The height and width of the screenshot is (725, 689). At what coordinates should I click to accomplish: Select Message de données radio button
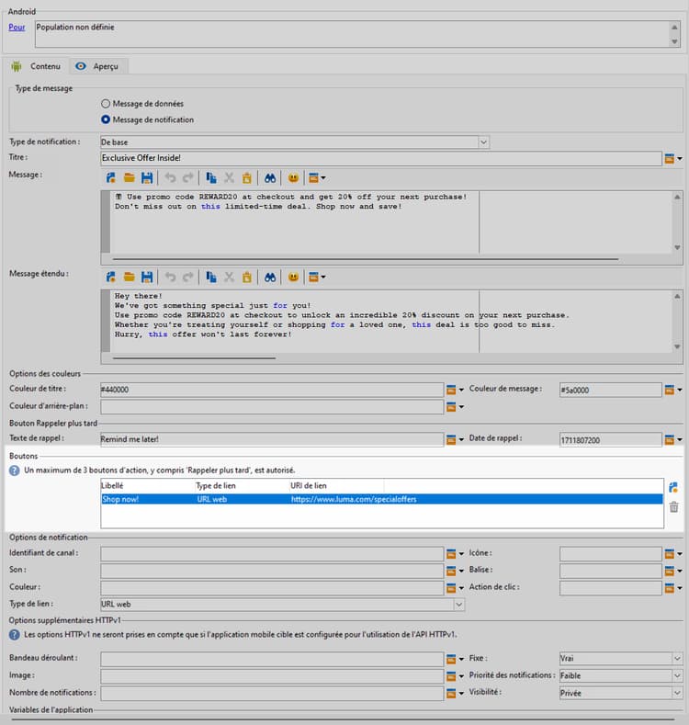click(x=106, y=104)
